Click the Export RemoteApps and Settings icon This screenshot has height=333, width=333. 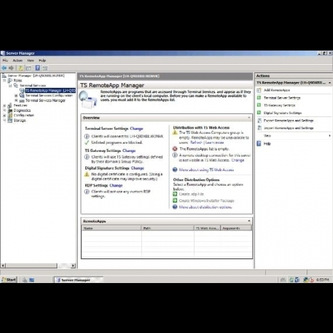coord(259,121)
